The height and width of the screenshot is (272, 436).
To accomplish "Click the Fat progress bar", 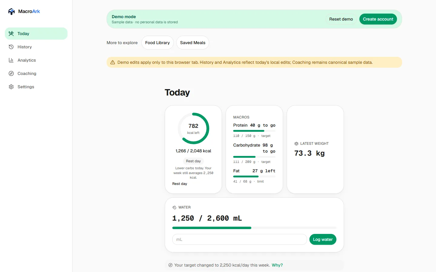I will tap(254, 176).
